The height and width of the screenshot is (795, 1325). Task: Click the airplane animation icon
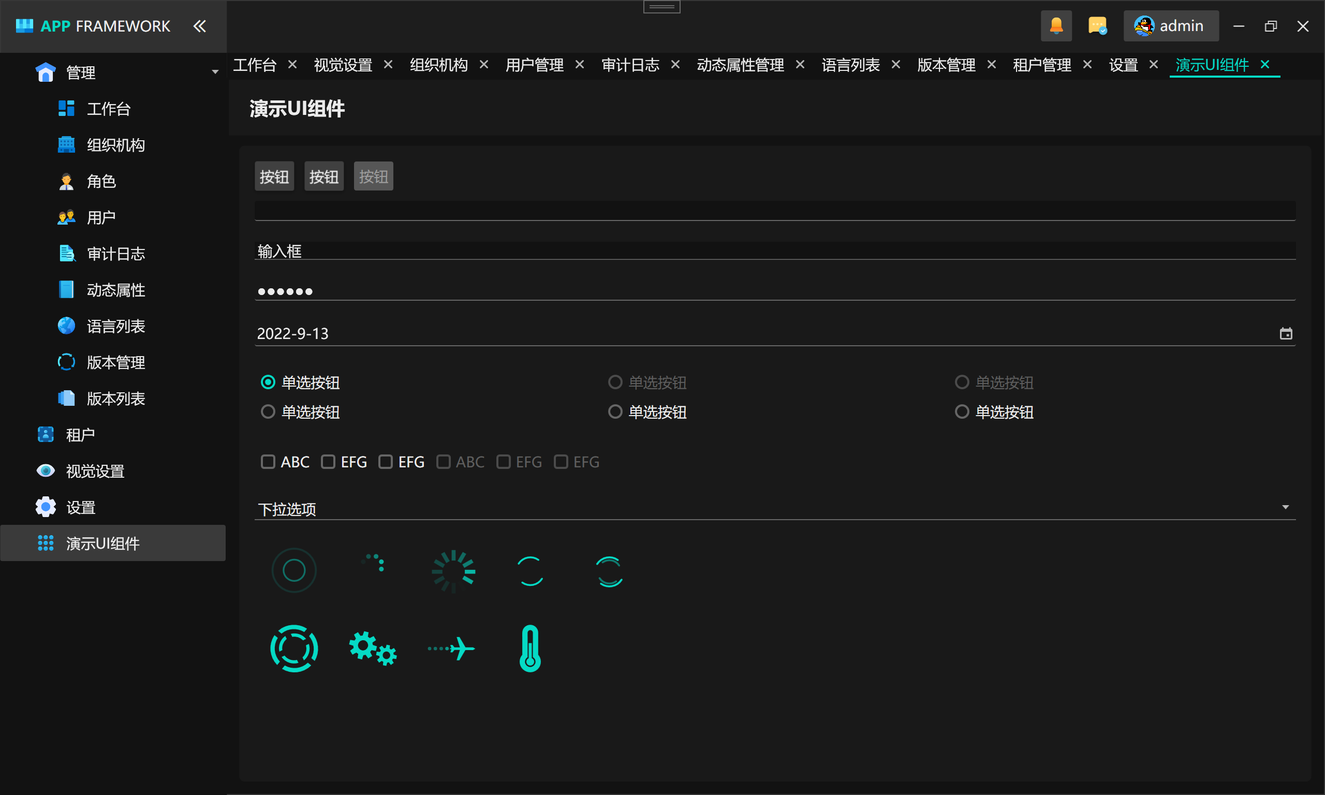(451, 648)
